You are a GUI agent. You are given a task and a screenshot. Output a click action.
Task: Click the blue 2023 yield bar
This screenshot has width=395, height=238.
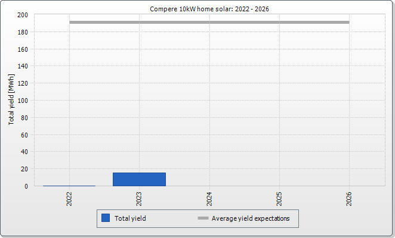[139, 179]
